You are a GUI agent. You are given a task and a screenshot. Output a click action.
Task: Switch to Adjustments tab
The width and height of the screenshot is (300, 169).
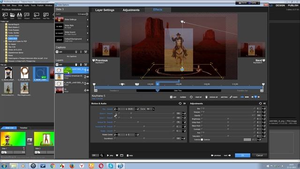pos(131,10)
